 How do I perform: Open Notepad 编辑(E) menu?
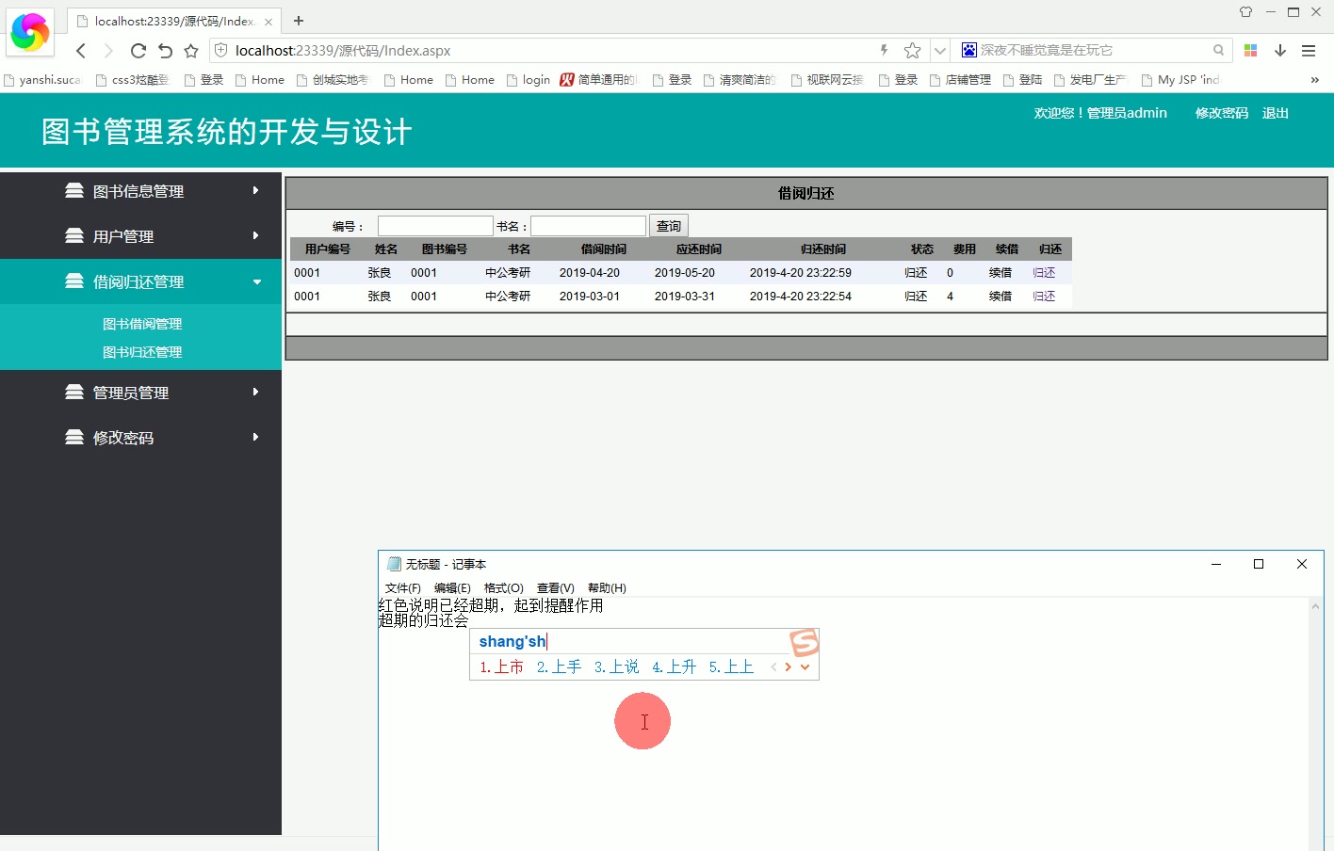click(452, 588)
